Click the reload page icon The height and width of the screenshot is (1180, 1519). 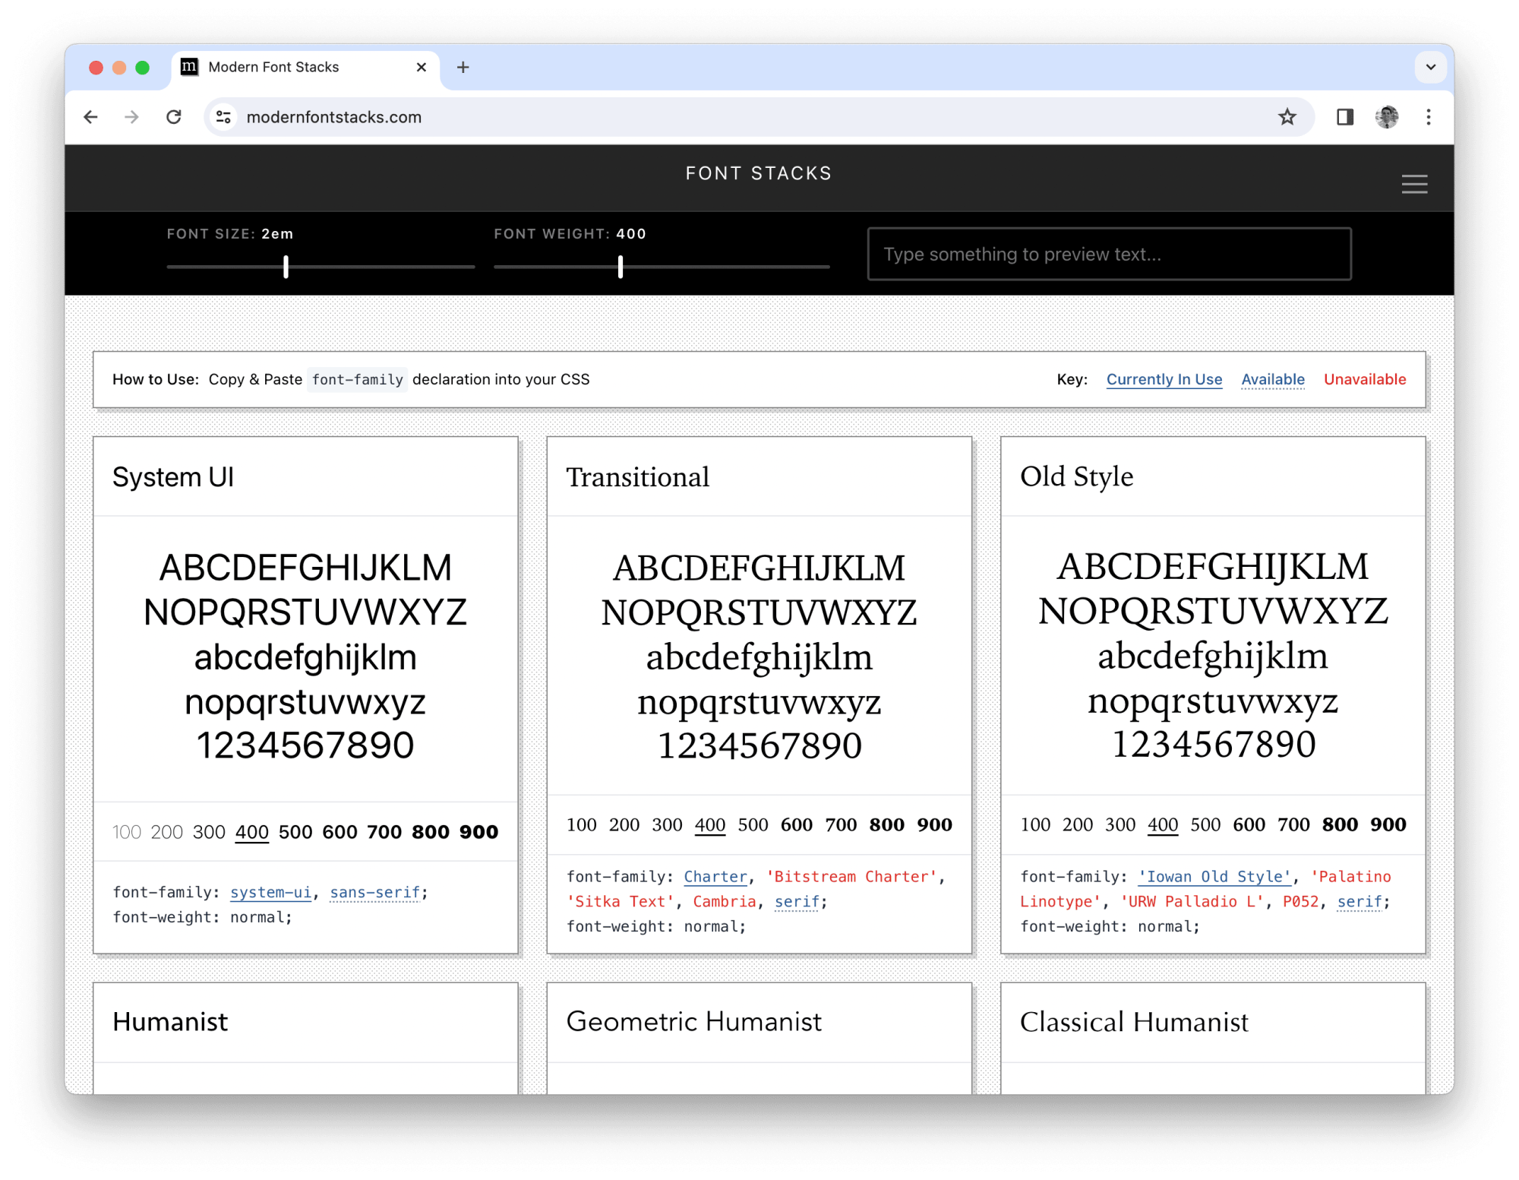pyautogui.click(x=174, y=117)
